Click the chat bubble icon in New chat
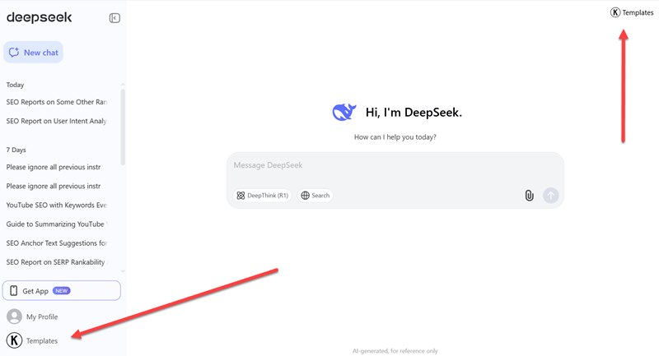This screenshot has width=659, height=356. coord(14,53)
